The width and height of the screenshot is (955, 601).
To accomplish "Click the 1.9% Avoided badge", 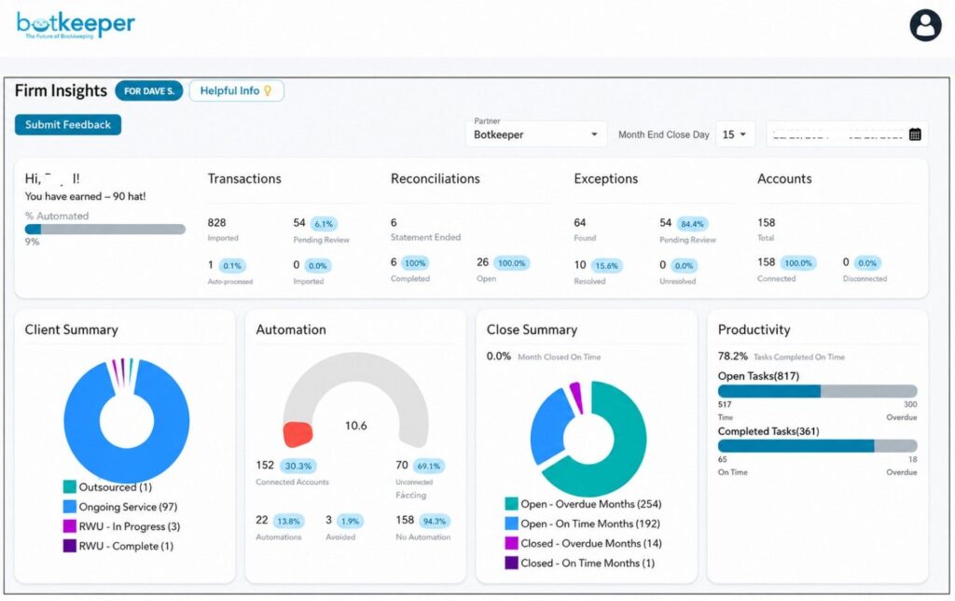I will [x=350, y=521].
